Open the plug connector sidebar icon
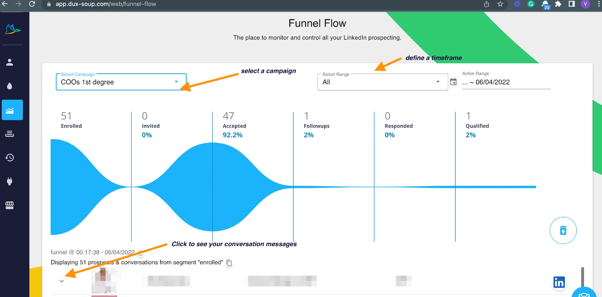 pos(10,181)
